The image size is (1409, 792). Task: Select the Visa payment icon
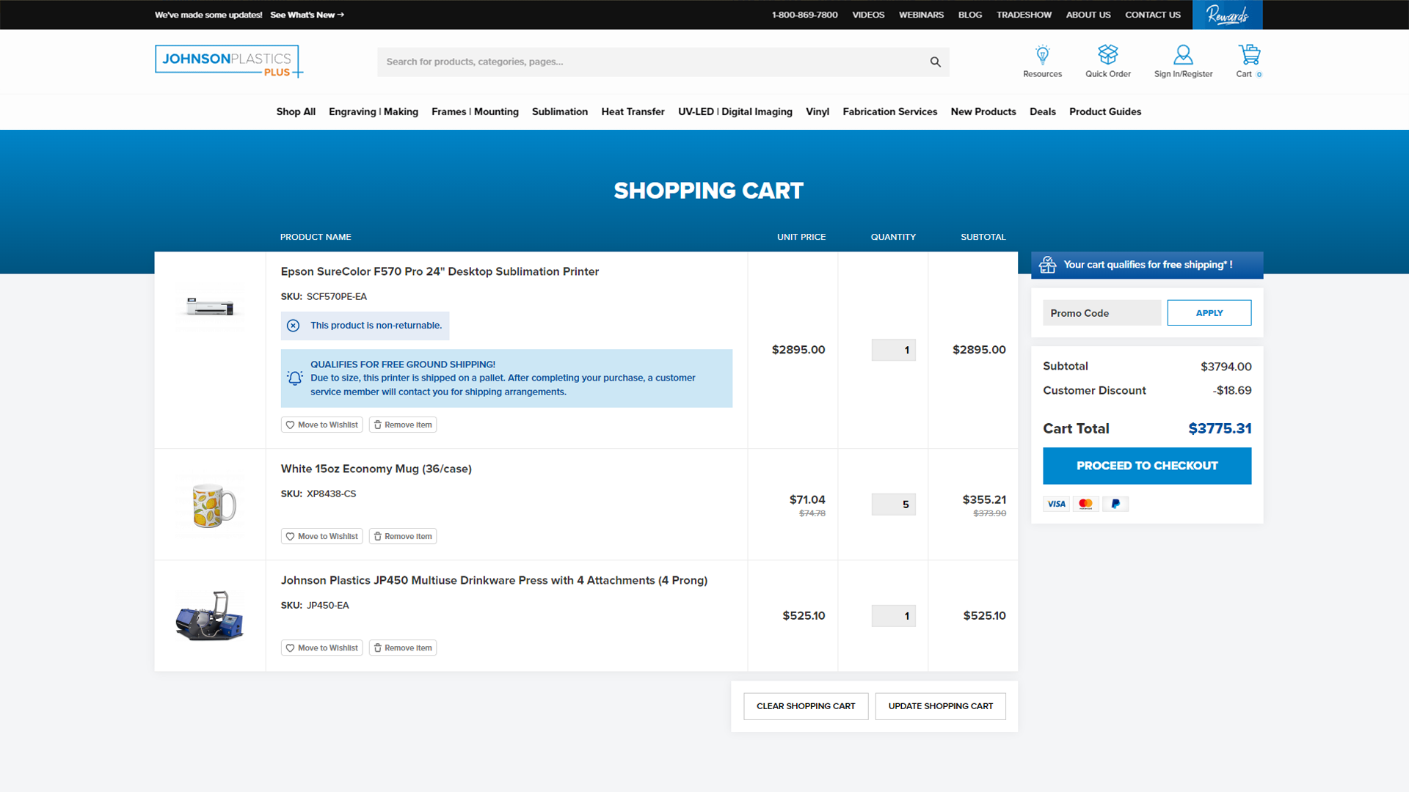1056,504
